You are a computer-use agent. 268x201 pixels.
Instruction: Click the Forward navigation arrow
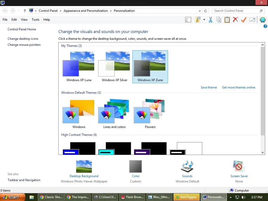tap(13, 11)
